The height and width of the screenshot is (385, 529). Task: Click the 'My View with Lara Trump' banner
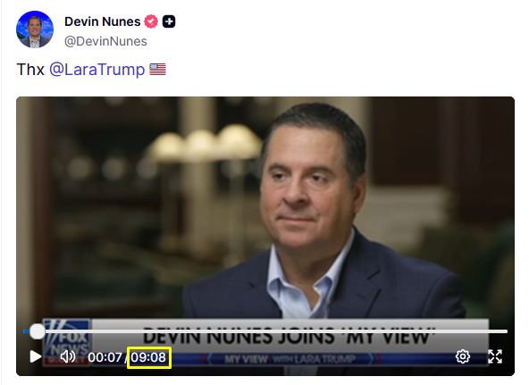click(290, 359)
